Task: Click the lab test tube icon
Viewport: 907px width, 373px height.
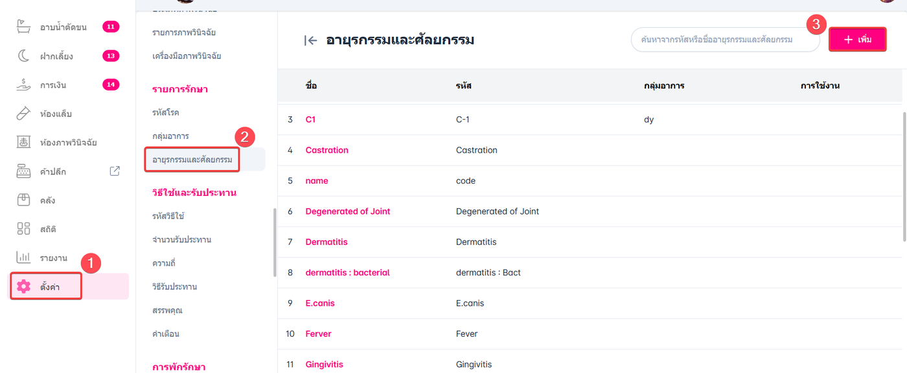Action: point(23,114)
